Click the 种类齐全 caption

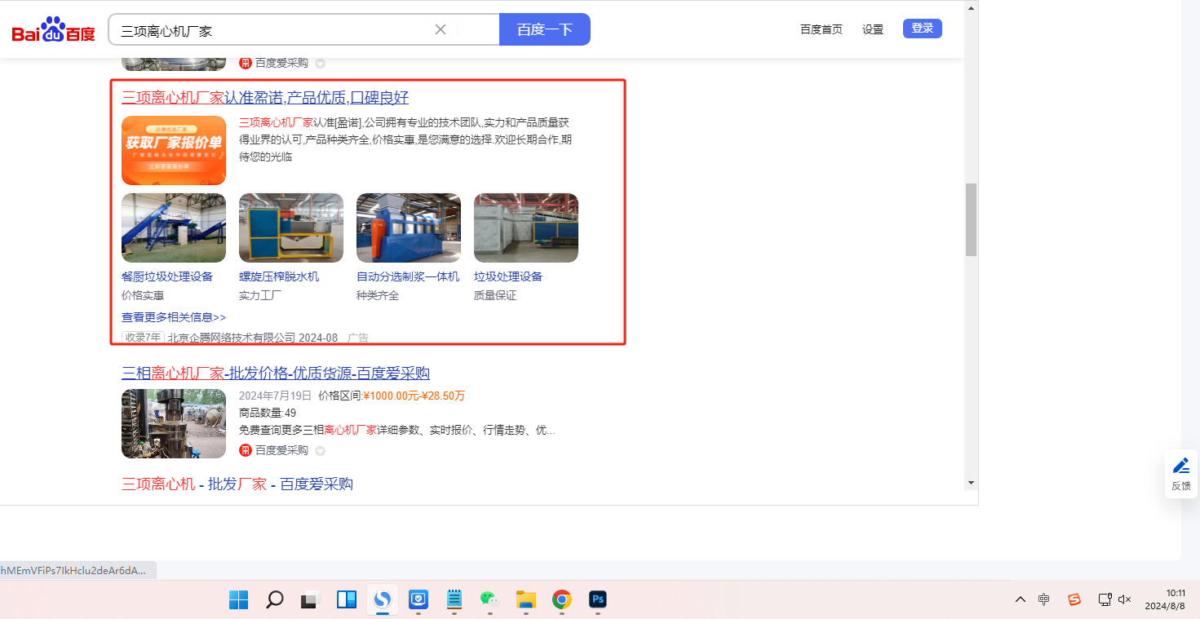[378, 295]
